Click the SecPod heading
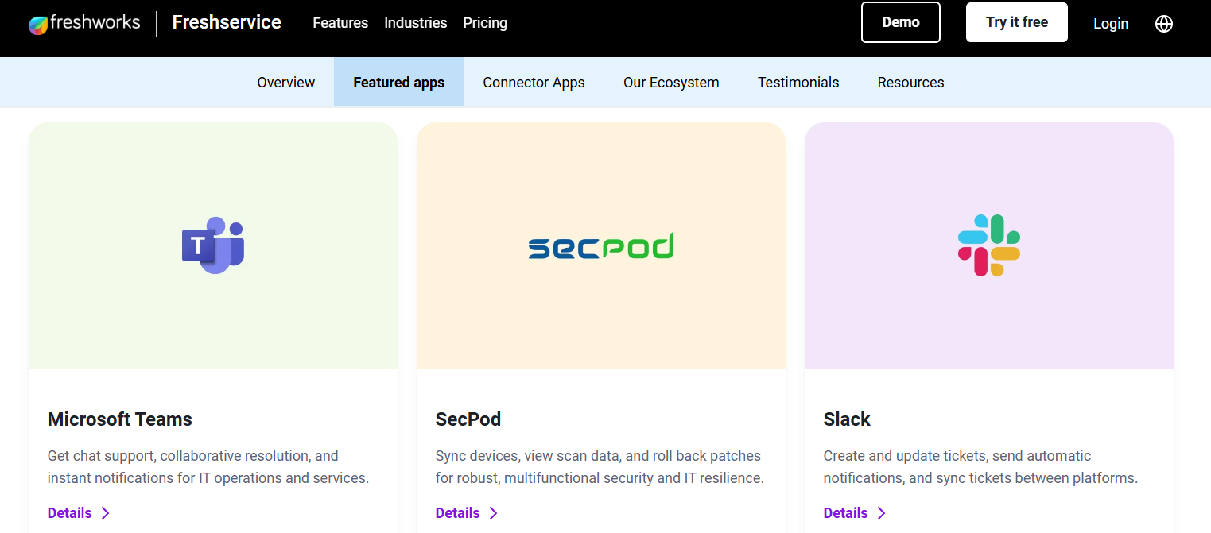The width and height of the screenshot is (1211, 533). [x=468, y=419]
